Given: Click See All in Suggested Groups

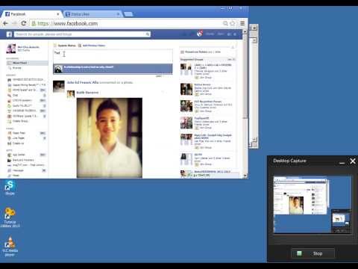Looking at the screenshot, I should pyautogui.click(x=230, y=60).
